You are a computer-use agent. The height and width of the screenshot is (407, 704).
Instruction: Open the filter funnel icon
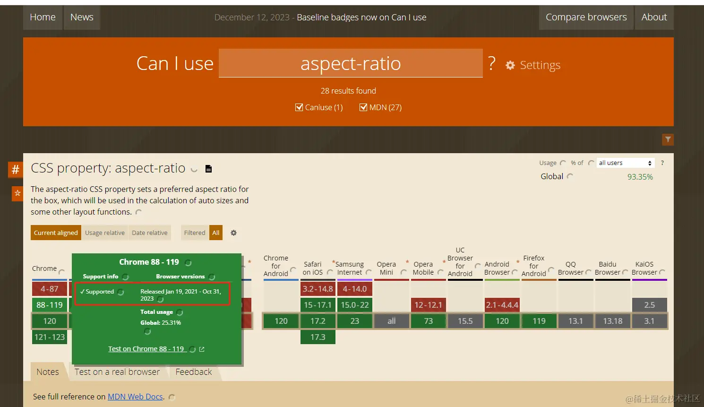click(668, 139)
